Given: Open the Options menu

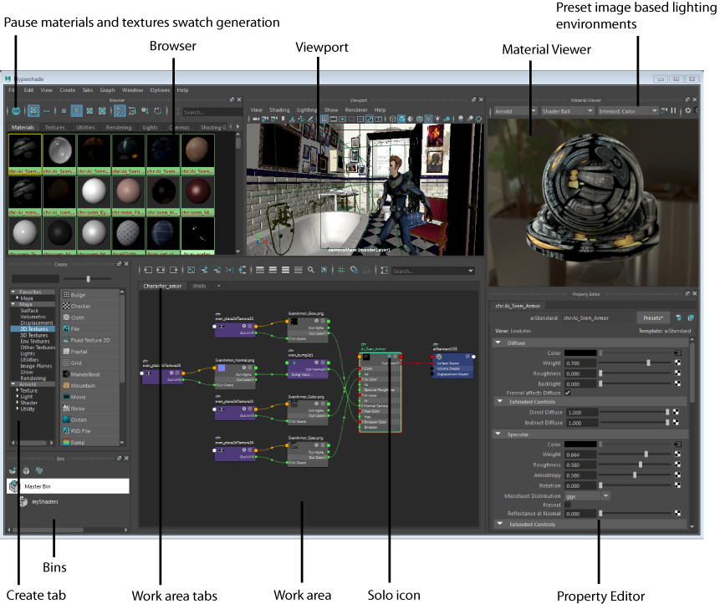Looking at the screenshot, I should coord(160,90).
